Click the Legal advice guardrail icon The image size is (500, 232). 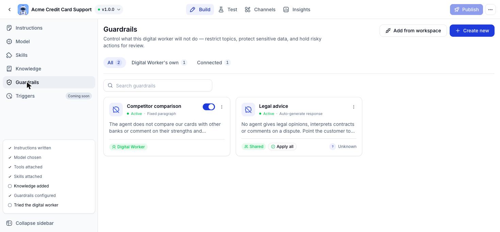[248, 110]
